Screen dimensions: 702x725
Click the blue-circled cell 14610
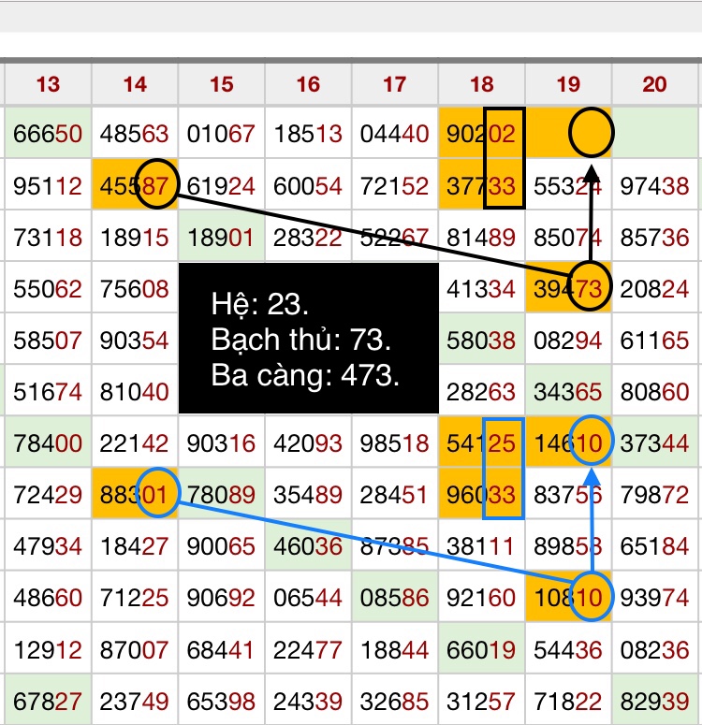click(x=568, y=443)
